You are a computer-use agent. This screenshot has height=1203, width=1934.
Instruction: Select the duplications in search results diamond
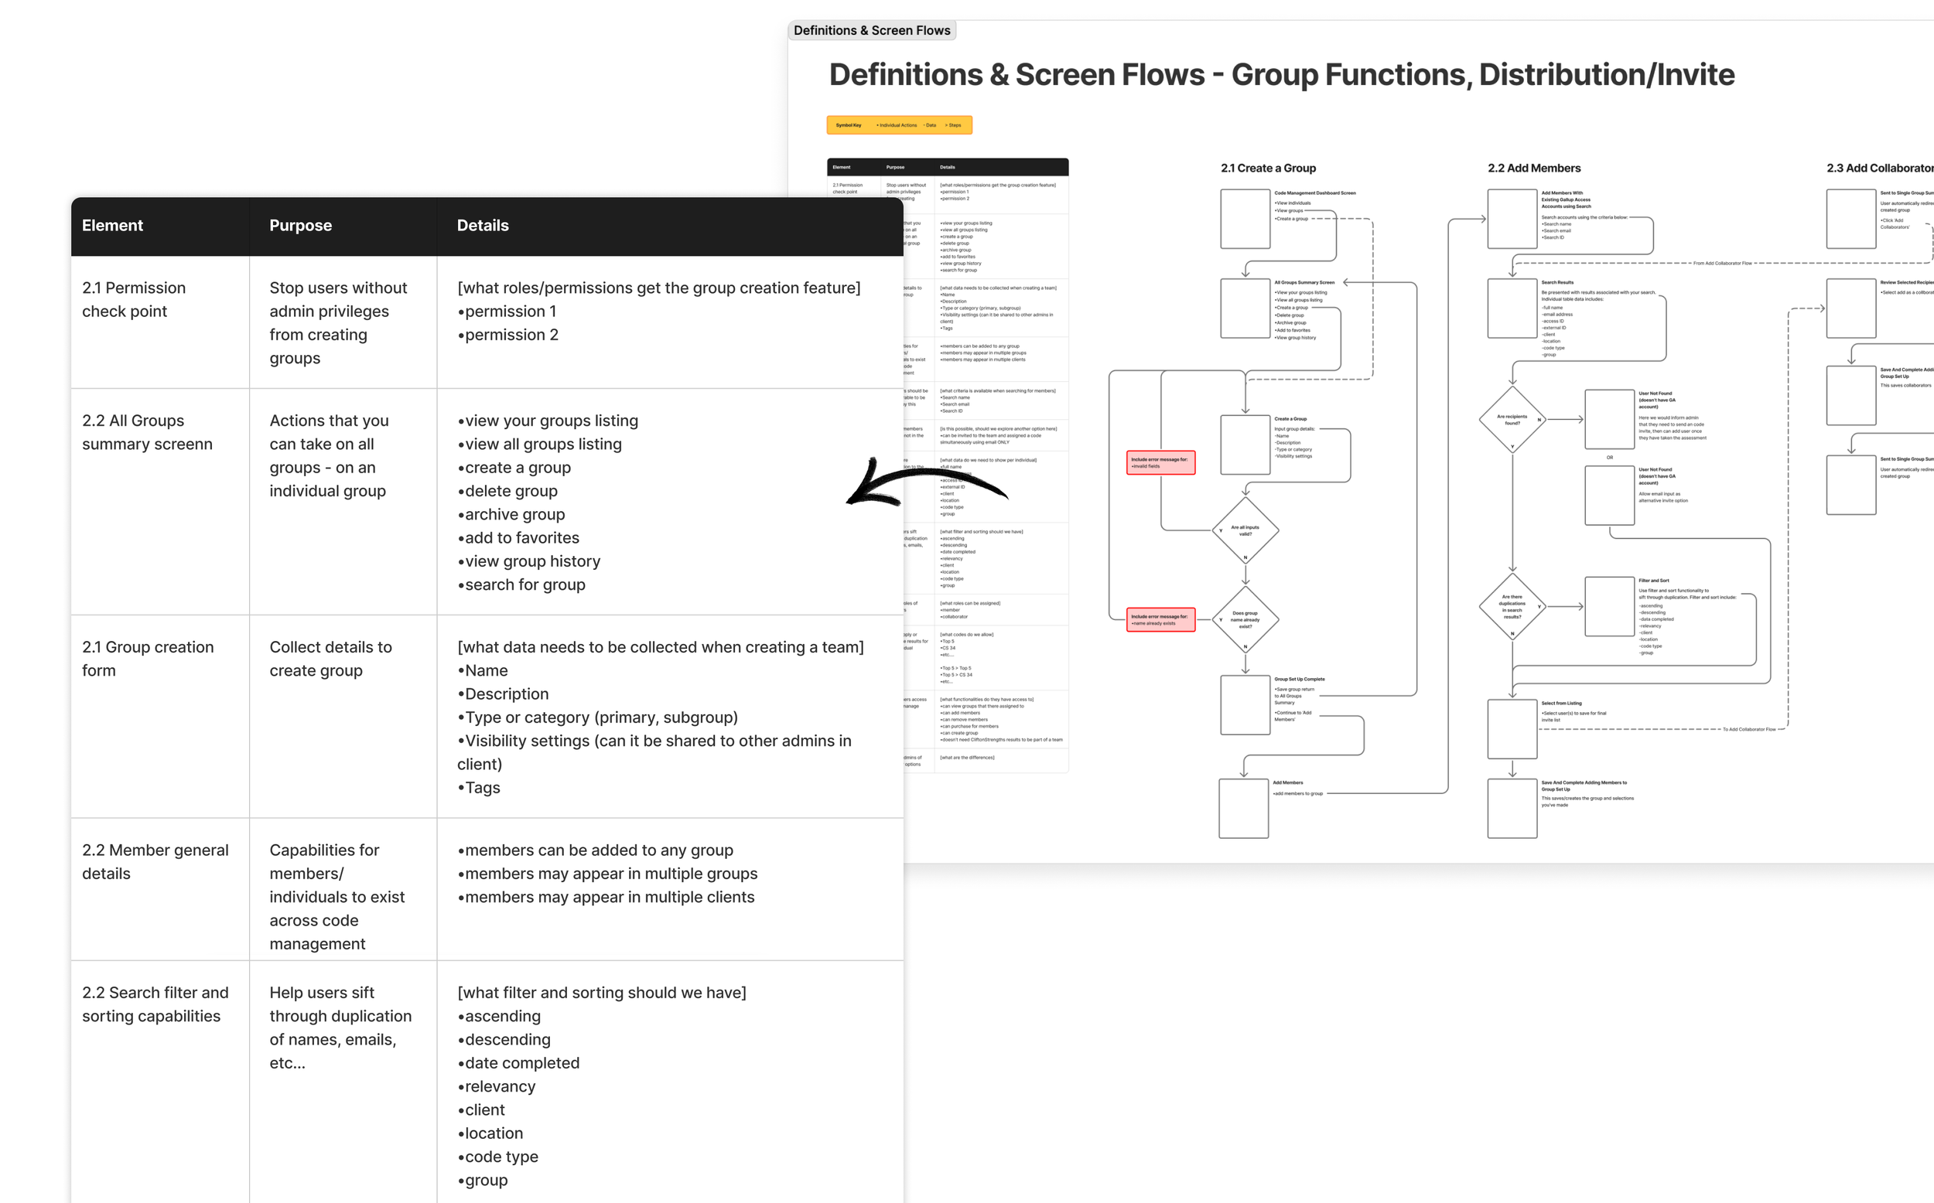coord(1512,606)
